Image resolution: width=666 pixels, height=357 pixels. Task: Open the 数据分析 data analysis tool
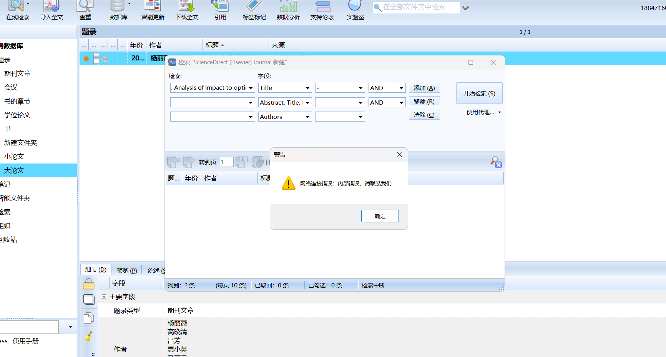tap(288, 10)
